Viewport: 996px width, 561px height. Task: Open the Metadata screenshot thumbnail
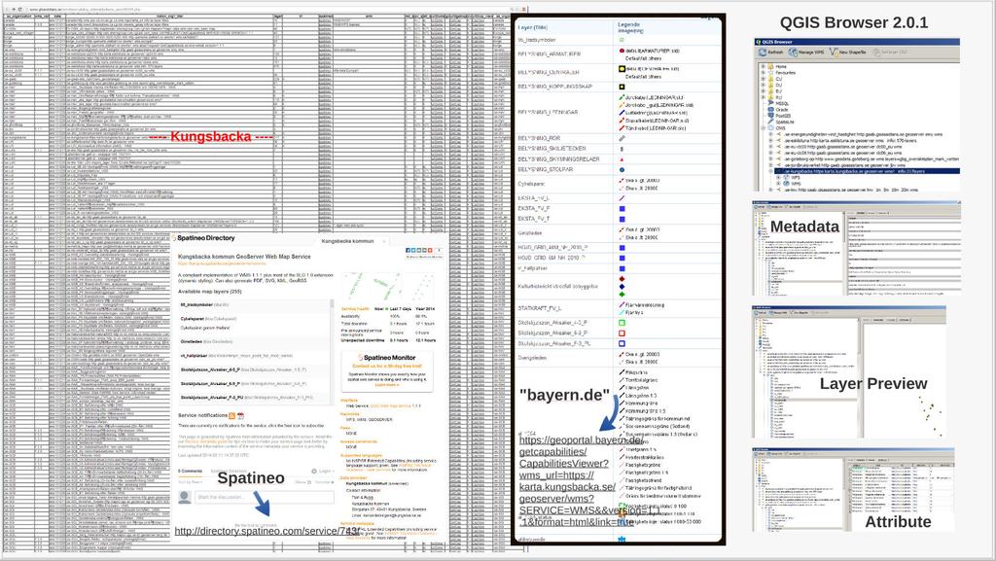pyautogui.click(x=856, y=248)
